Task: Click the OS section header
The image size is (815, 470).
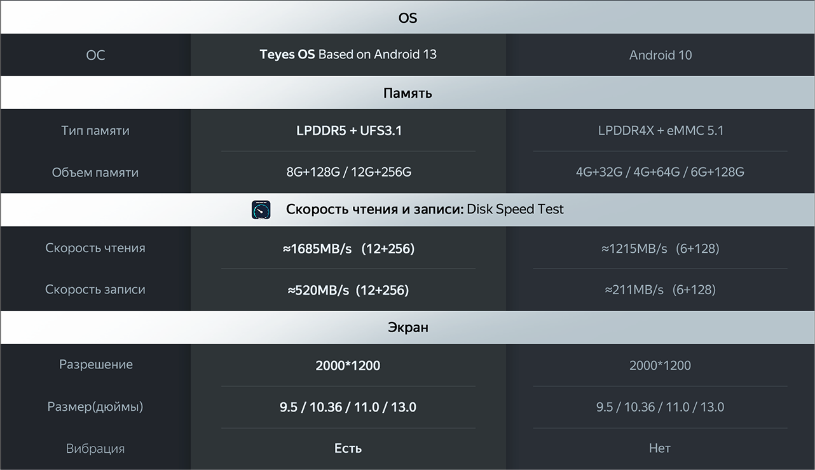Action: 407,18
